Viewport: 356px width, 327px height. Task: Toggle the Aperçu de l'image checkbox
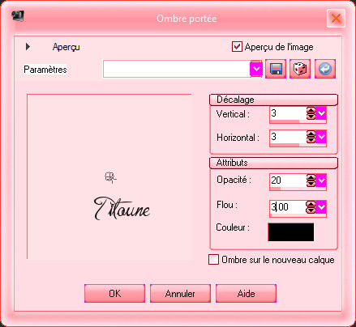(237, 47)
